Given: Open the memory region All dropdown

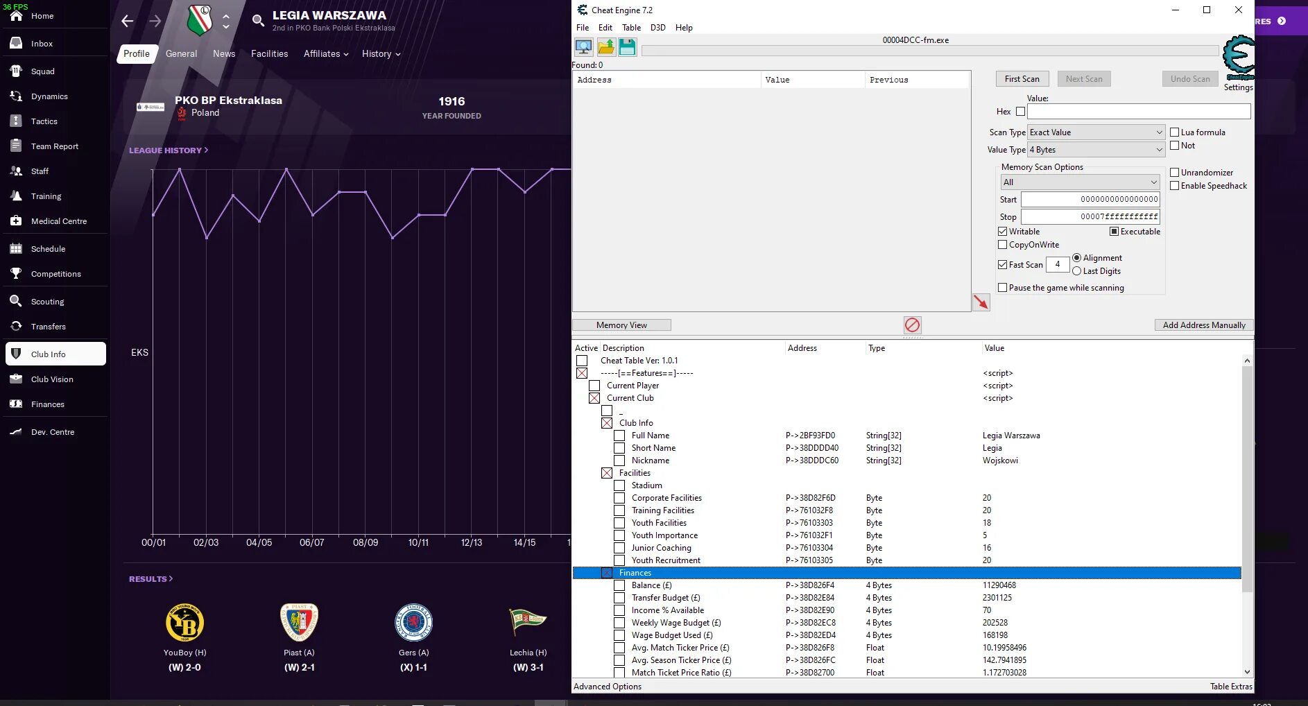Looking at the screenshot, I should pos(1080,182).
